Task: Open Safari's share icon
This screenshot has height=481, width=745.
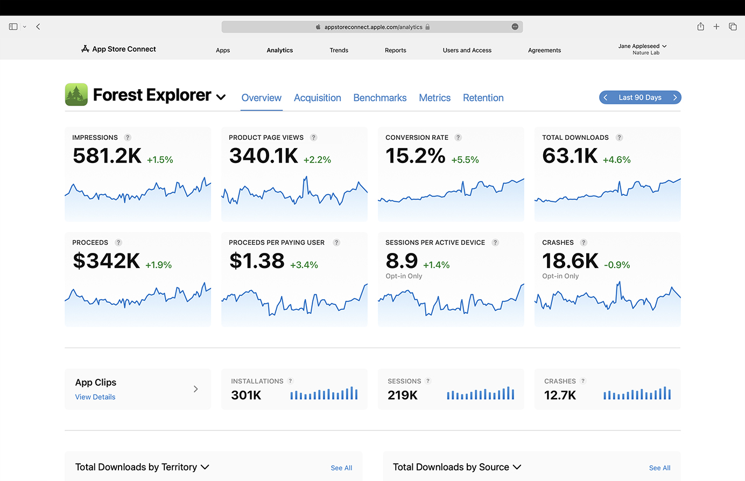Action: click(700, 26)
